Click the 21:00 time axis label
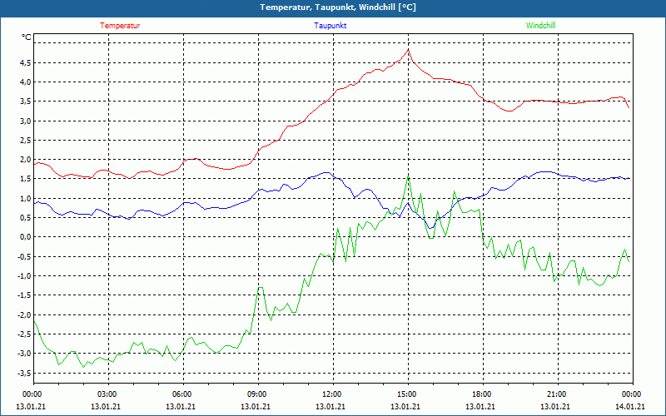666x416 pixels. click(555, 394)
